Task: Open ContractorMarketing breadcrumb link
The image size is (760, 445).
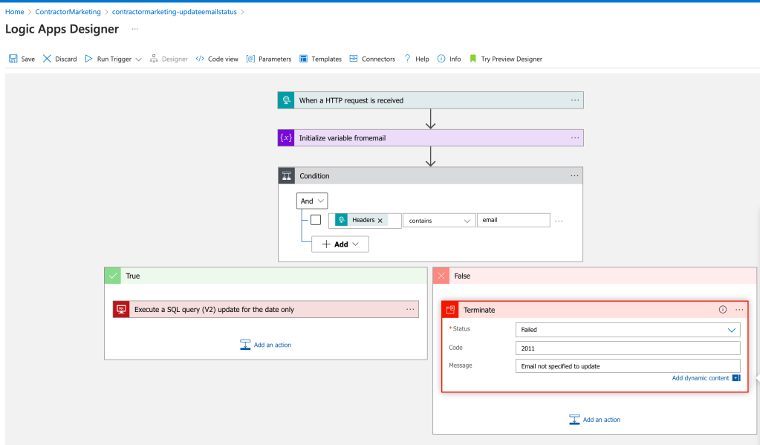Action: [68, 12]
